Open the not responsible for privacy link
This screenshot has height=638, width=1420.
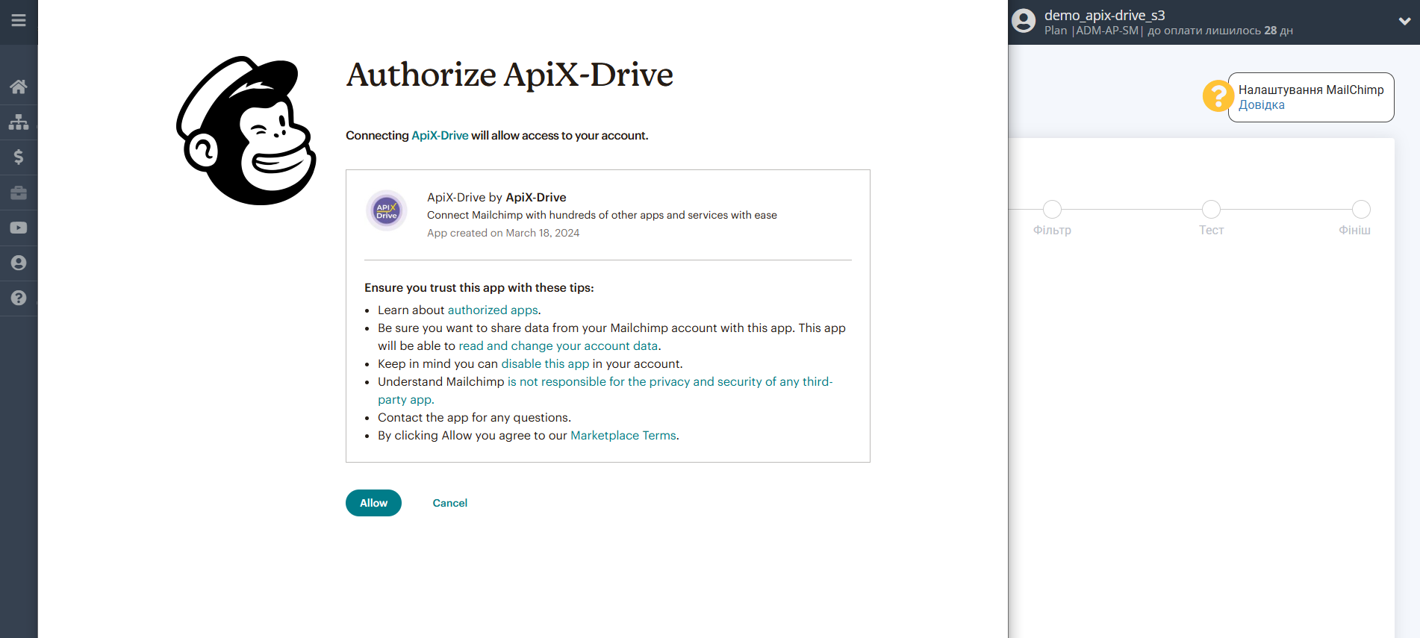point(605,391)
